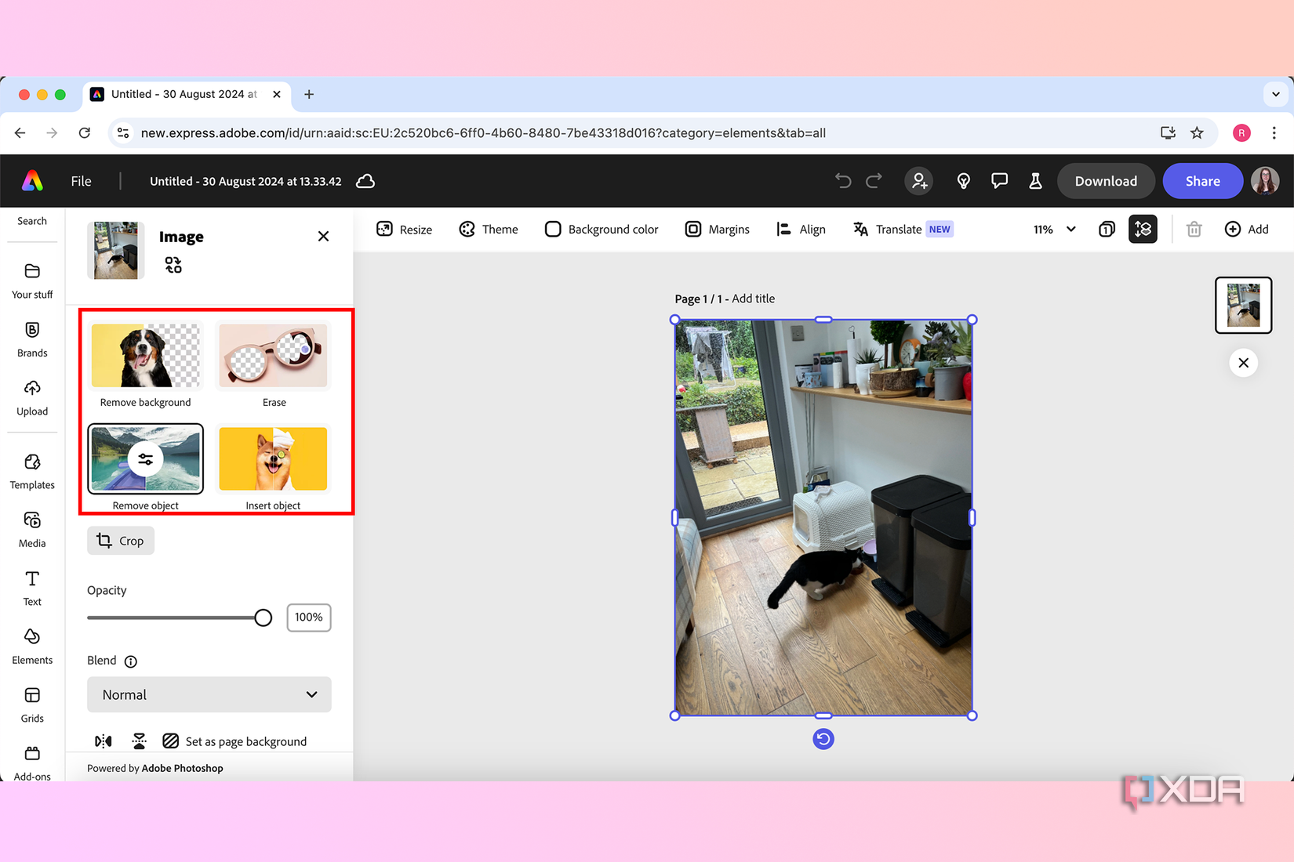Open the Add-ons sidebar panel
Image resolution: width=1294 pixels, height=862 pixels.
click(32, 763)
